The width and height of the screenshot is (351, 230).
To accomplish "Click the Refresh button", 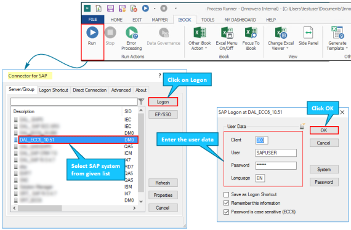I will click(x=163, y=183).
